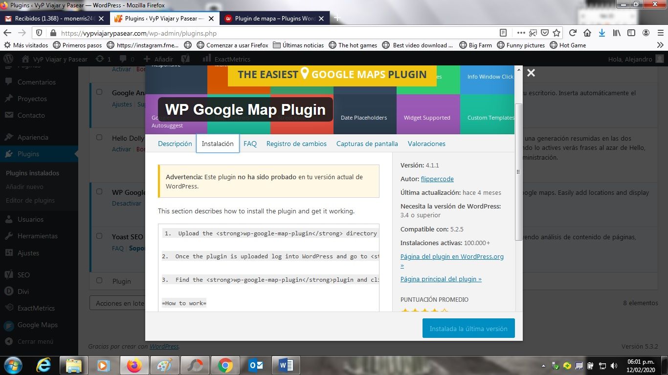Click Hola, Alejandro user menu
Viewport: 668px width, 375px height.
(636, 59)
